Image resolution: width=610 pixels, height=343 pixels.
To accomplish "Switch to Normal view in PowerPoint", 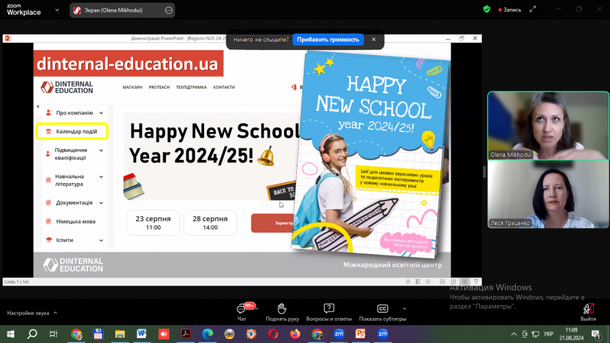I will [x=443, y=281].
